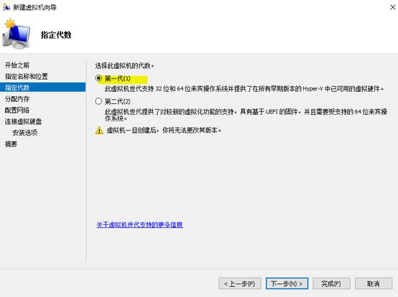398x297 pixels.
Task: Click the large virtual machine computer icon
Action: click(x=17, y=34)
